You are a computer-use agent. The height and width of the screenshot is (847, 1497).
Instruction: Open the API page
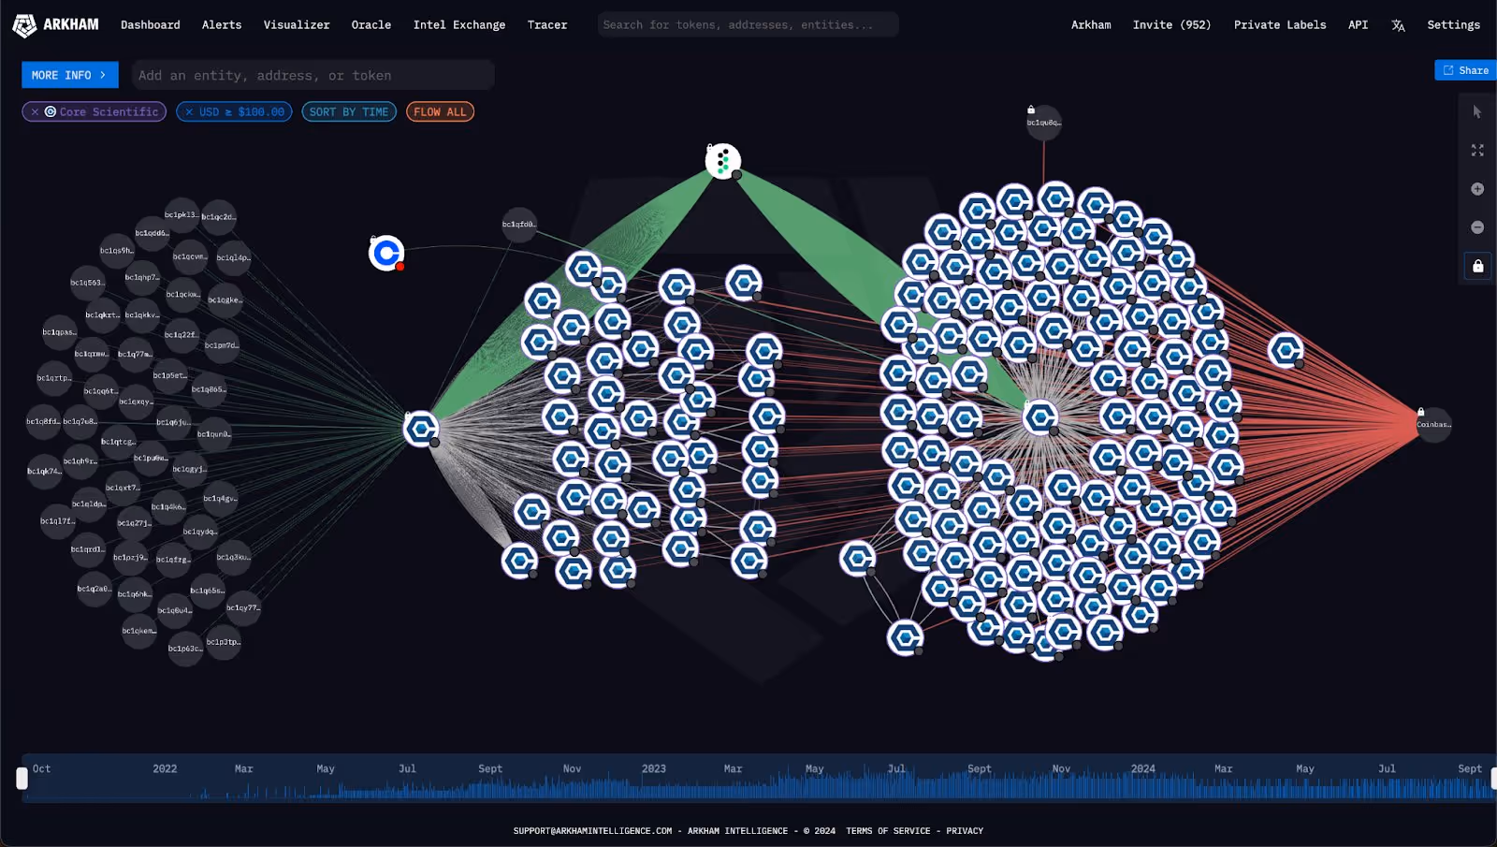(1358, 25)
